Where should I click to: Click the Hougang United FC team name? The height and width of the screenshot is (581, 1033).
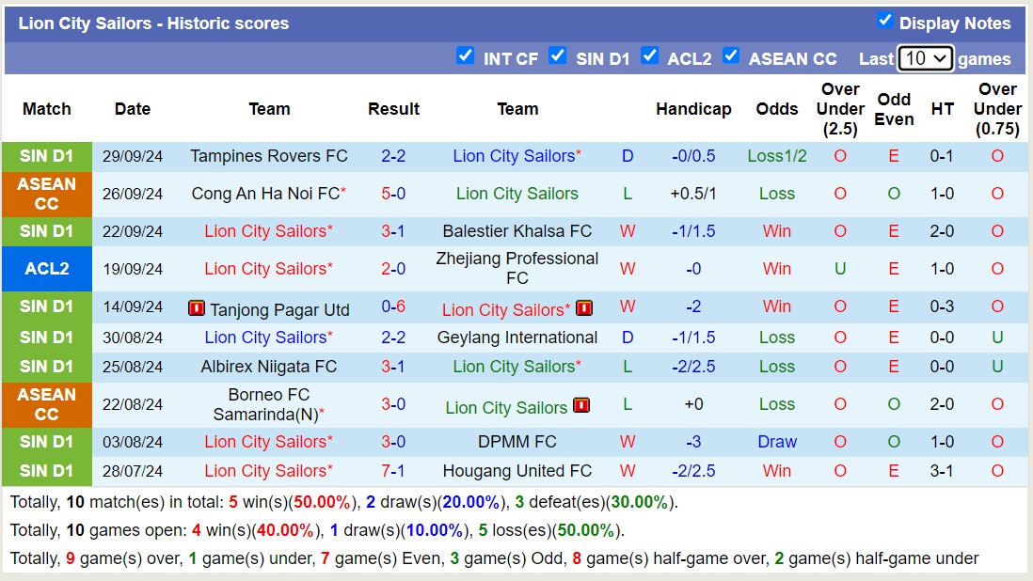(517, 471)
